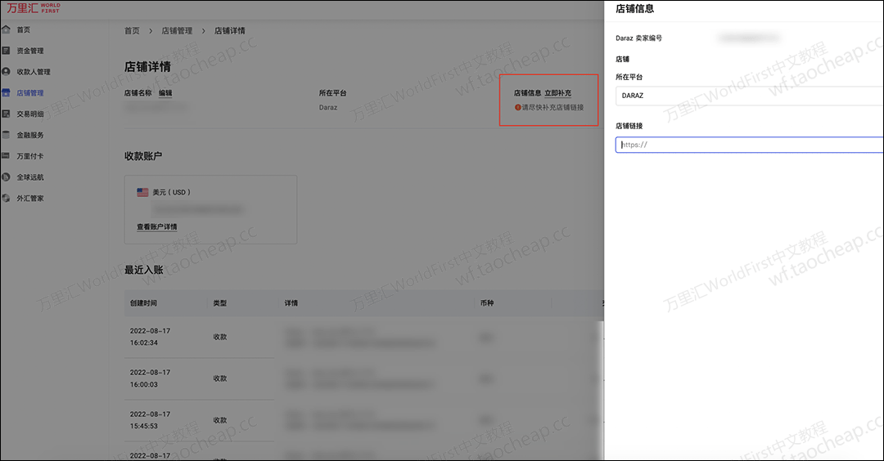Click the 币种 column header

(x=487, y=302)
